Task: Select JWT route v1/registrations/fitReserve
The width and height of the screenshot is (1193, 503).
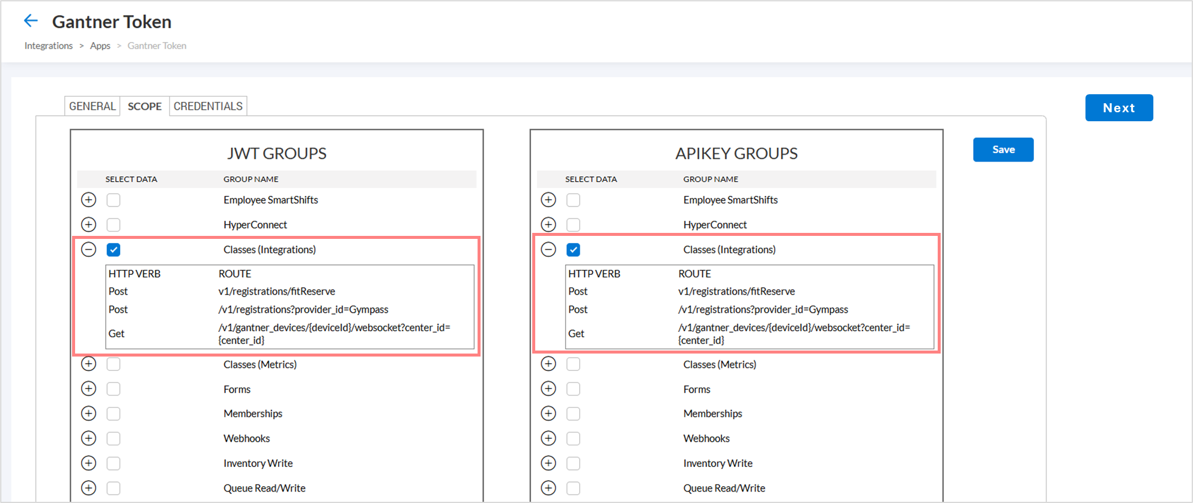Action: pos(277,291)
